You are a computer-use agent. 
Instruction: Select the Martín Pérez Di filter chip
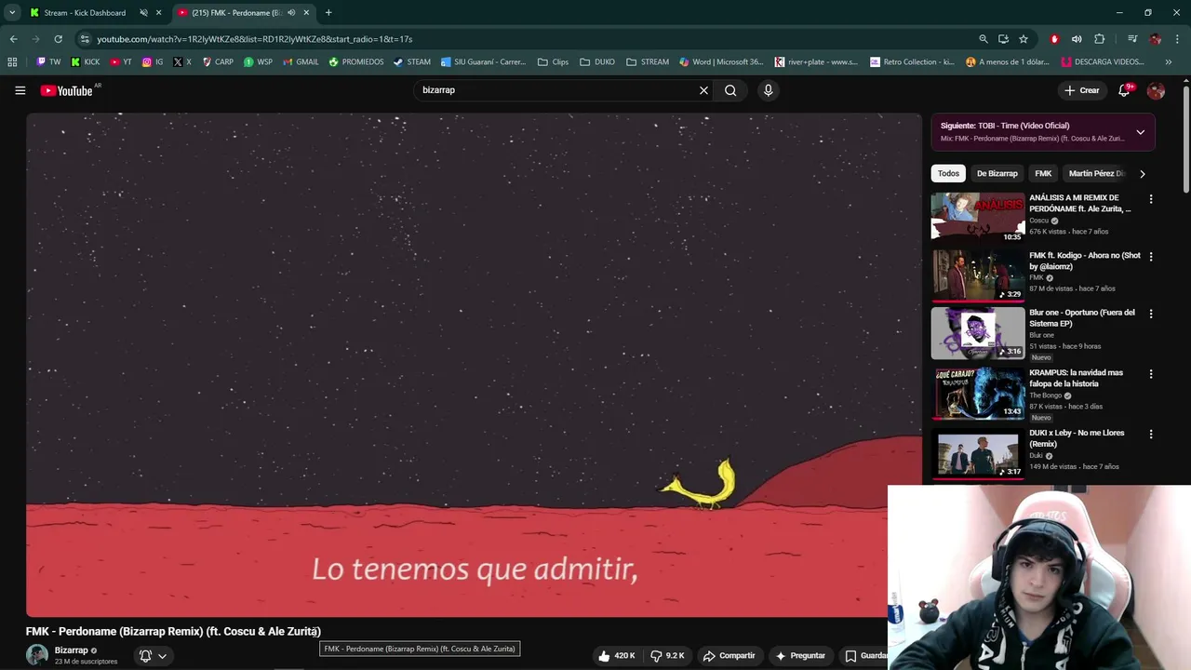point(1096,173)
